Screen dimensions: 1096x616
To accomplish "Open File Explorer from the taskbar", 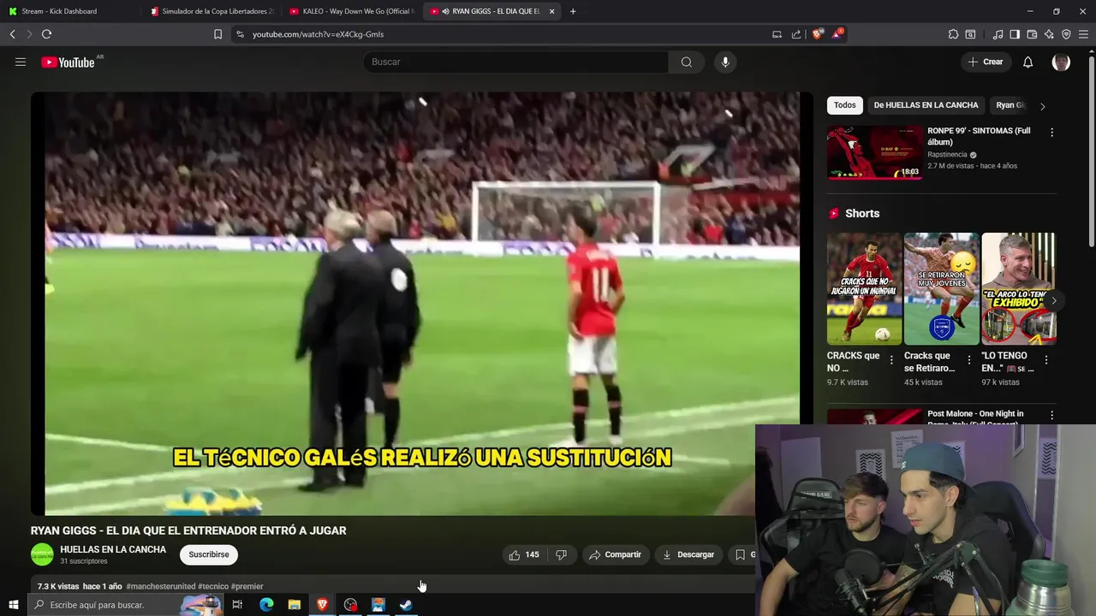I will click(x=295, y=605).
